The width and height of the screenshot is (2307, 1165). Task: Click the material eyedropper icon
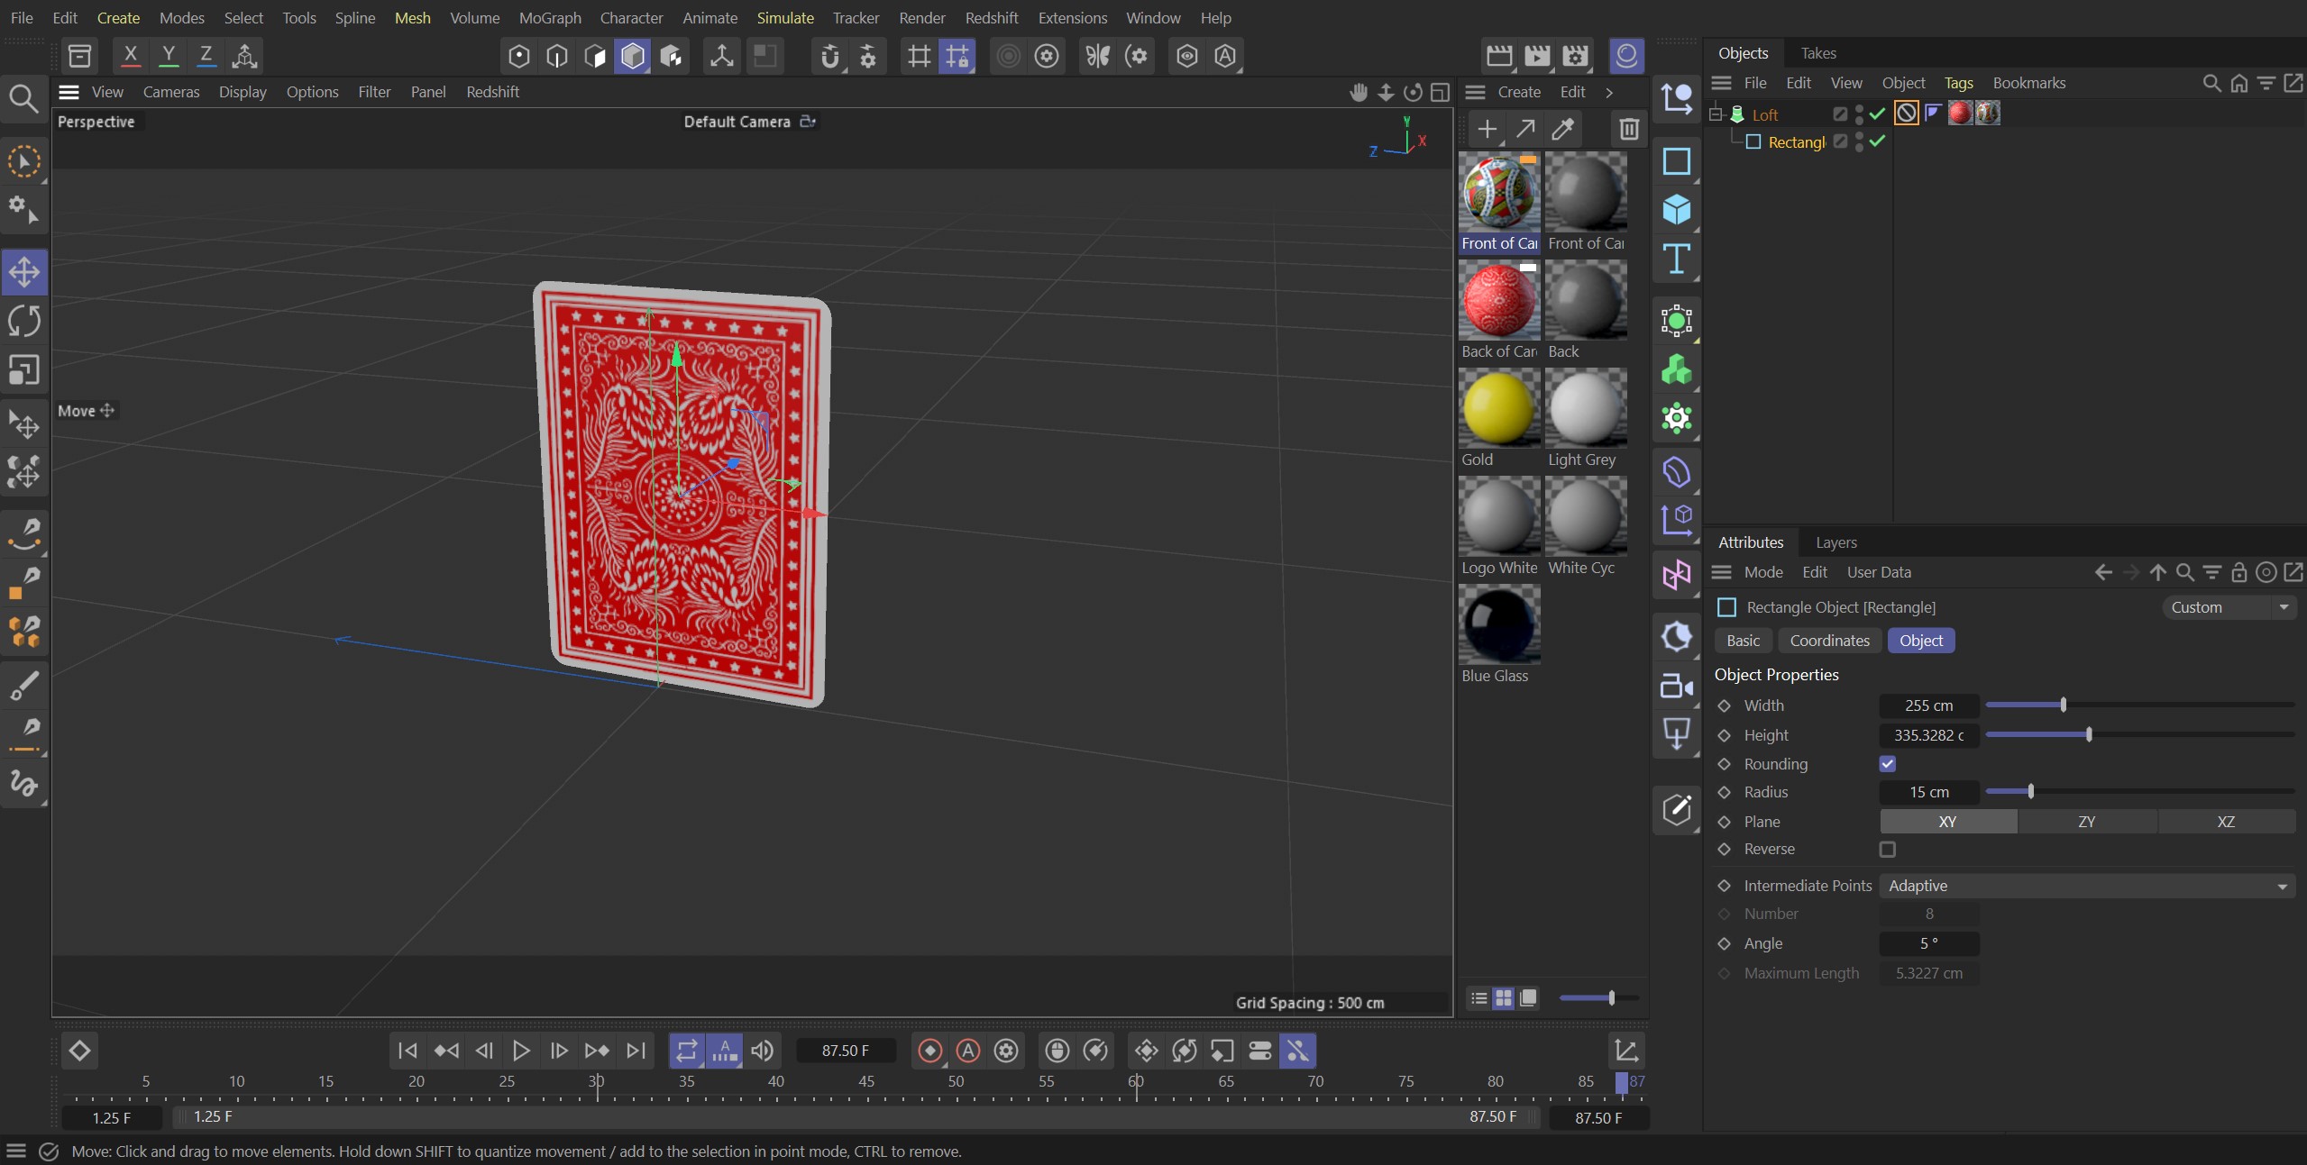[x=1563, y=129]
